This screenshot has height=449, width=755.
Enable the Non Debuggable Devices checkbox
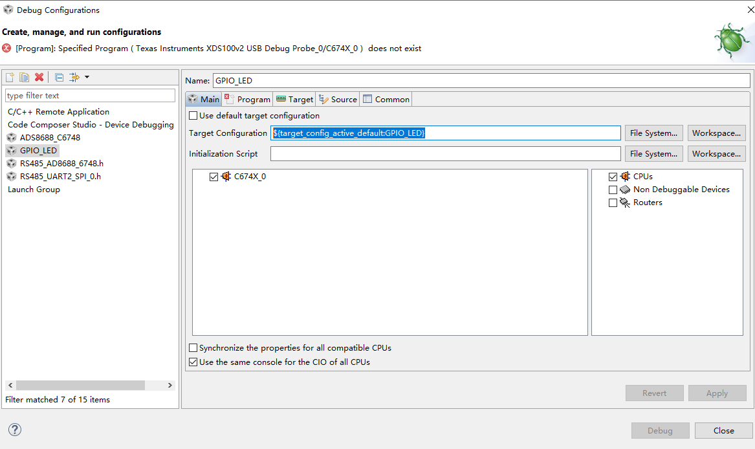611,189
